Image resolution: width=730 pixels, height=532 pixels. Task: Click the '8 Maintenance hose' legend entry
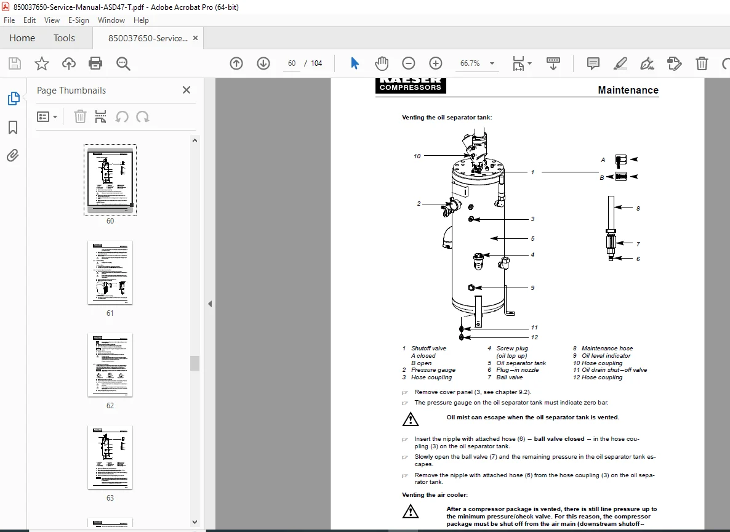coord(603,348)
